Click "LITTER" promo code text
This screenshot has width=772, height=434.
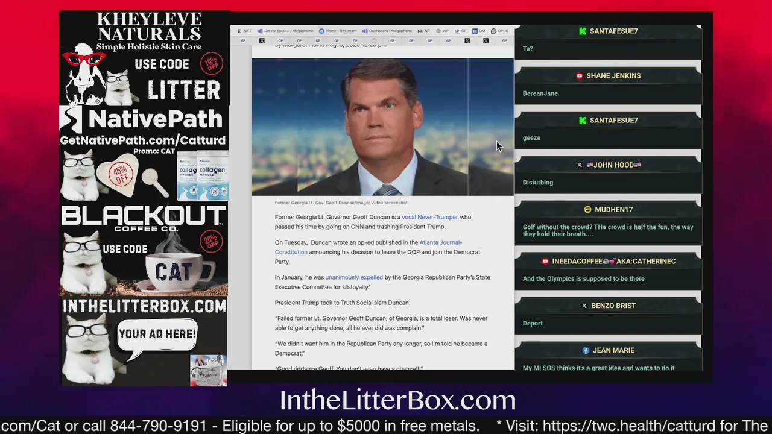click(x=184, y=90)
